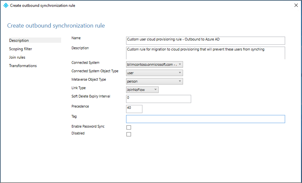The height and width of the screenshot is (183, 302).
Task: Open the Connected System dropdown
Action: 155,65
